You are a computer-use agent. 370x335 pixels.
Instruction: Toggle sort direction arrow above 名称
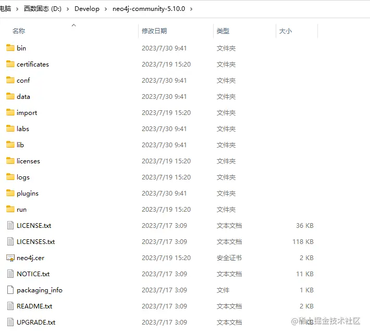(x=73, y=25)
